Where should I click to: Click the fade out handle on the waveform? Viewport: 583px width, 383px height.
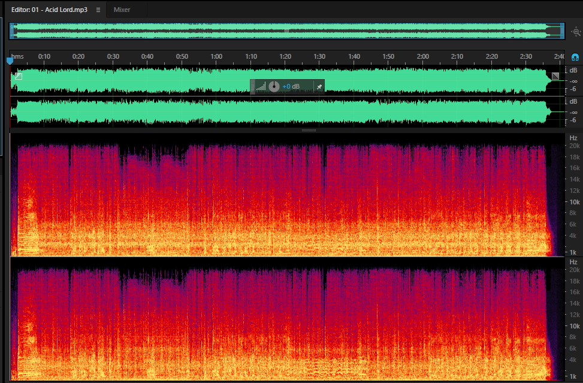click(555, 76)
